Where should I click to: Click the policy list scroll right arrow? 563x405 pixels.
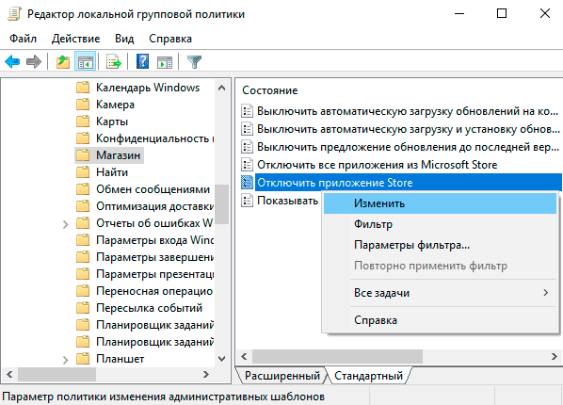tap(554, 356)
